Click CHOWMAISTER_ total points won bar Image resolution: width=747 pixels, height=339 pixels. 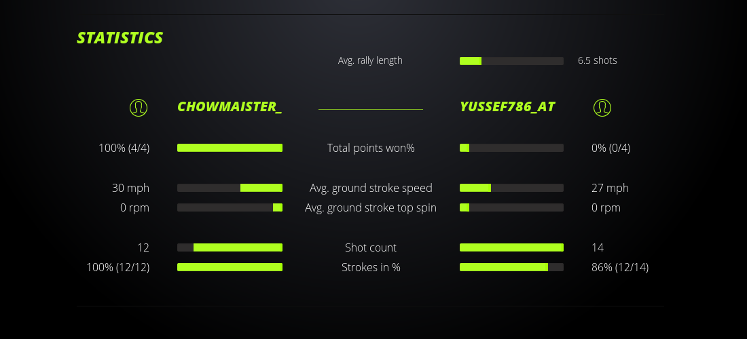(x=230, y=148)
